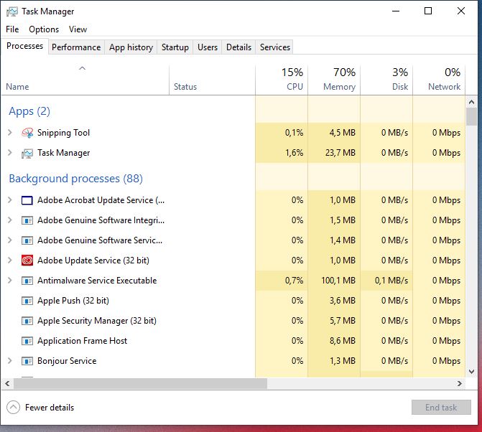Viewport: 482px width, 432px height.
Task: Click the 1,6% CPU value
Action: click(x=295, y=153)
